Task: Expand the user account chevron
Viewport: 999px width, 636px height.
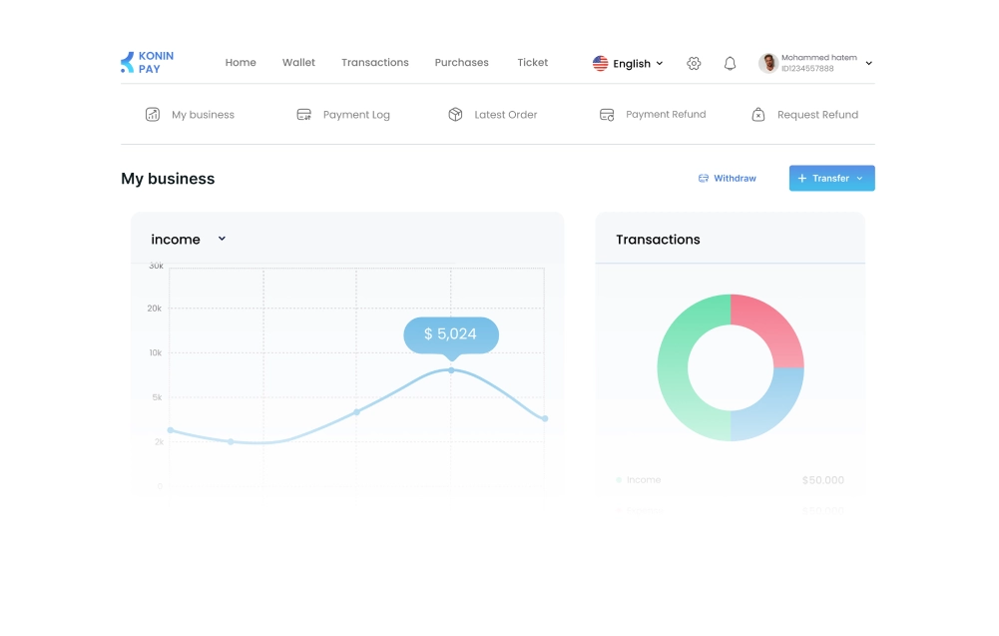Action: [x=868, y=63]
